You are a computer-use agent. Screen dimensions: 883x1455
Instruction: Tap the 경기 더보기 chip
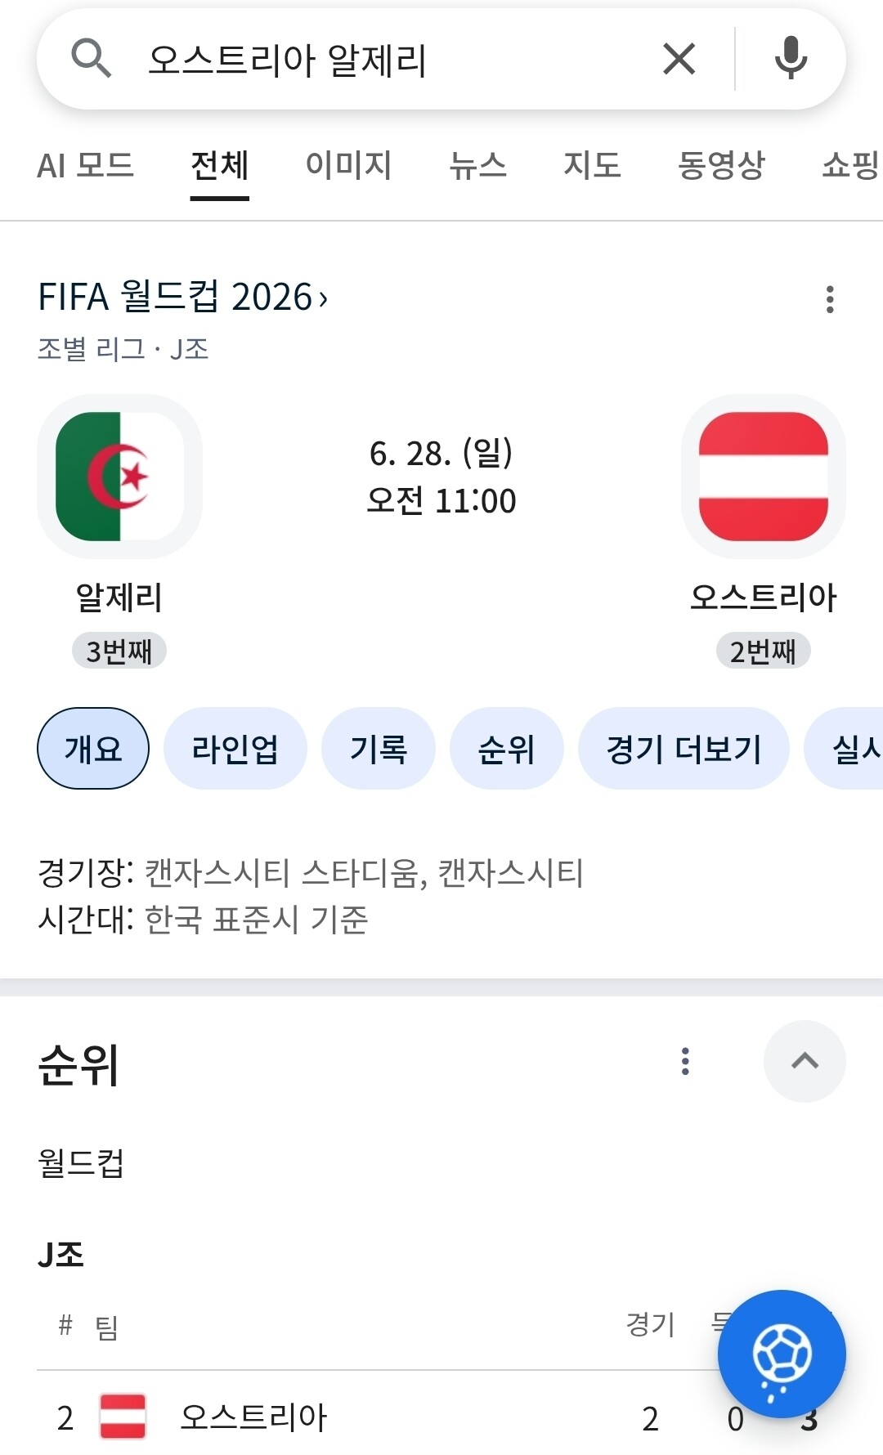[684, 749]
